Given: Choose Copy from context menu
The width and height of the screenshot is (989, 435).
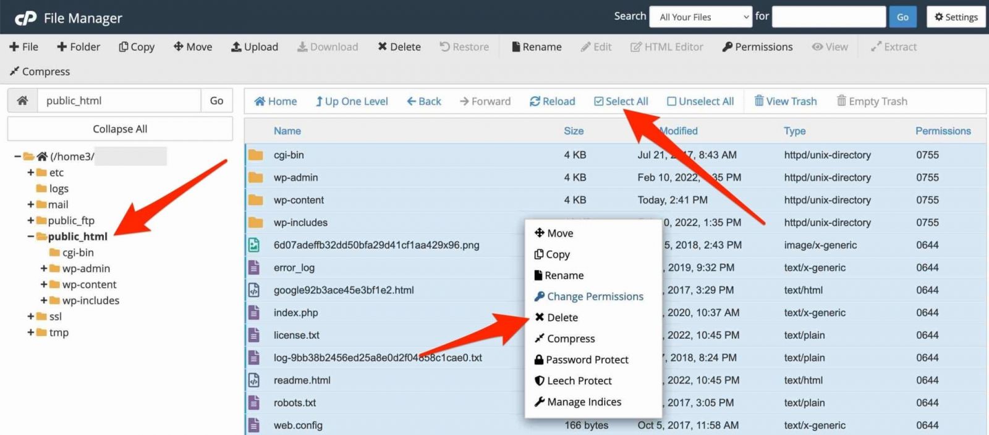Looking at the screenshot, I should tap(552, 254).
